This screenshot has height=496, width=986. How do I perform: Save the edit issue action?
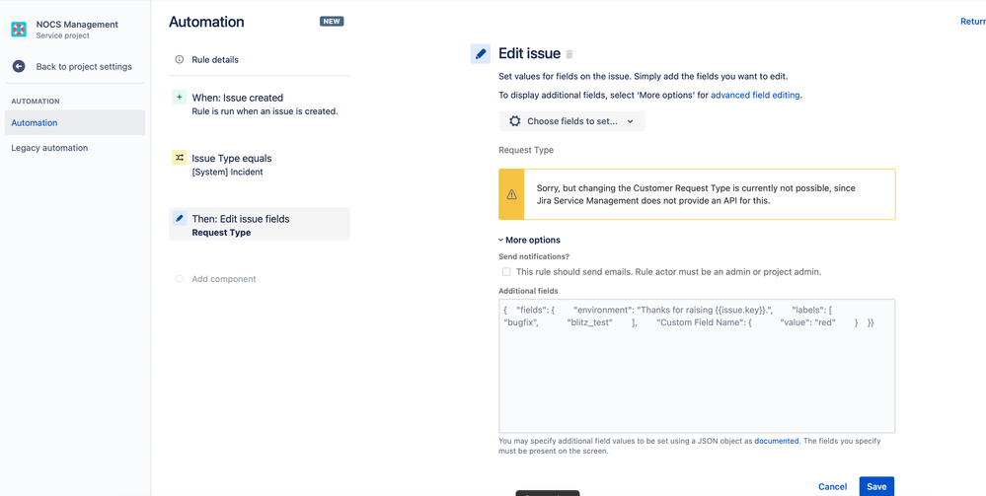(876, 486)
